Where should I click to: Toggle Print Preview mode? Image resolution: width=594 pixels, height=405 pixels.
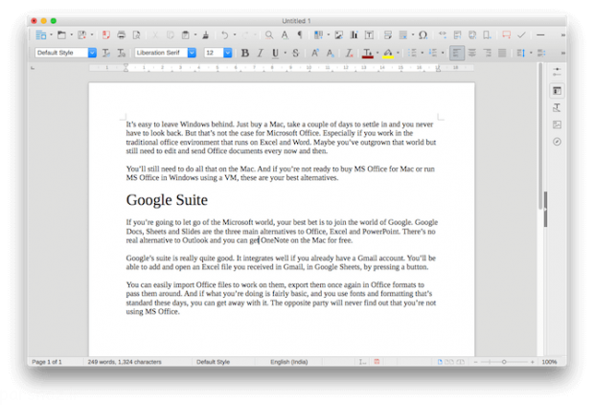point(136,35)
